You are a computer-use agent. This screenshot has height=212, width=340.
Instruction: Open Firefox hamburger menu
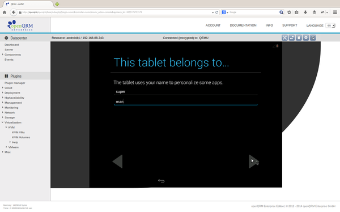pos(335,12)
